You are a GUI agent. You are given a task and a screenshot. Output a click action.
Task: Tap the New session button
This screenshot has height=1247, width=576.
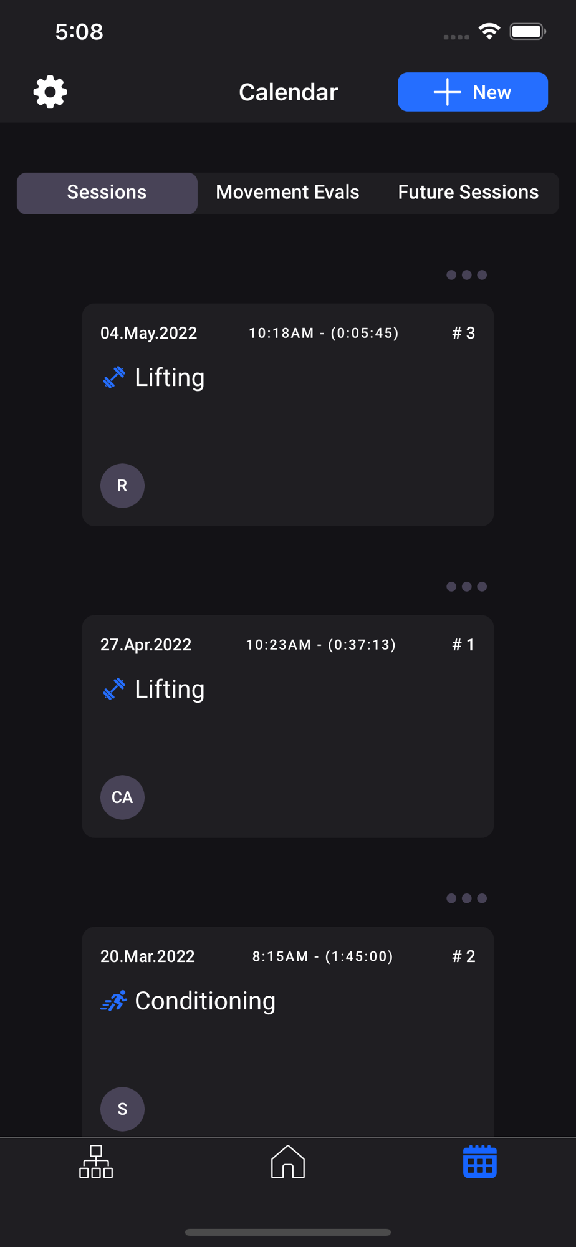coord(473,92)
